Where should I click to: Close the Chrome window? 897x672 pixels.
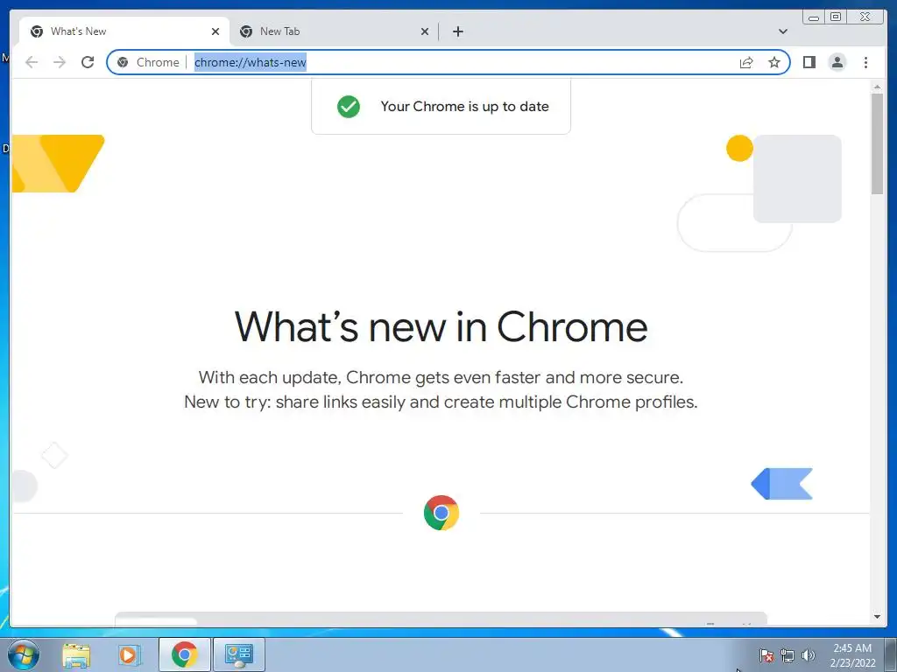tap(865, 17)
